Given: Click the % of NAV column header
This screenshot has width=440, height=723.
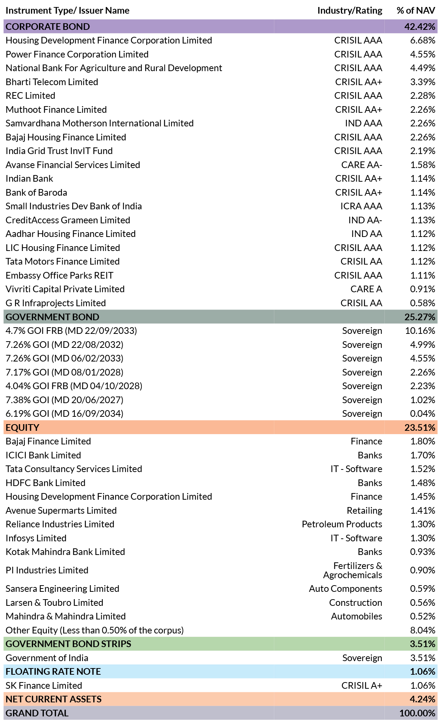Looking at the screenshot, I should click(x=416, y=10).
